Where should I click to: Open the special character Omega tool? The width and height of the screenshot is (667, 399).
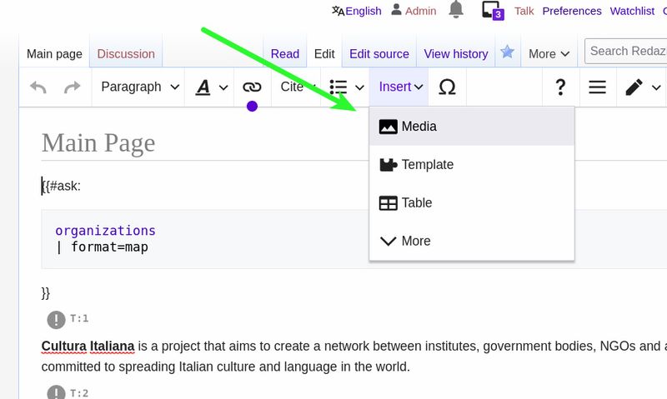click(447, 87)
